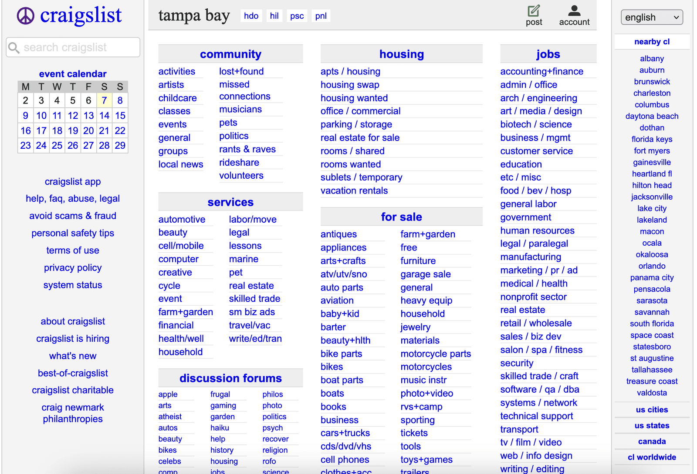
Task: Go to sarasota craigslist
Action: click(x=652, y=300)
